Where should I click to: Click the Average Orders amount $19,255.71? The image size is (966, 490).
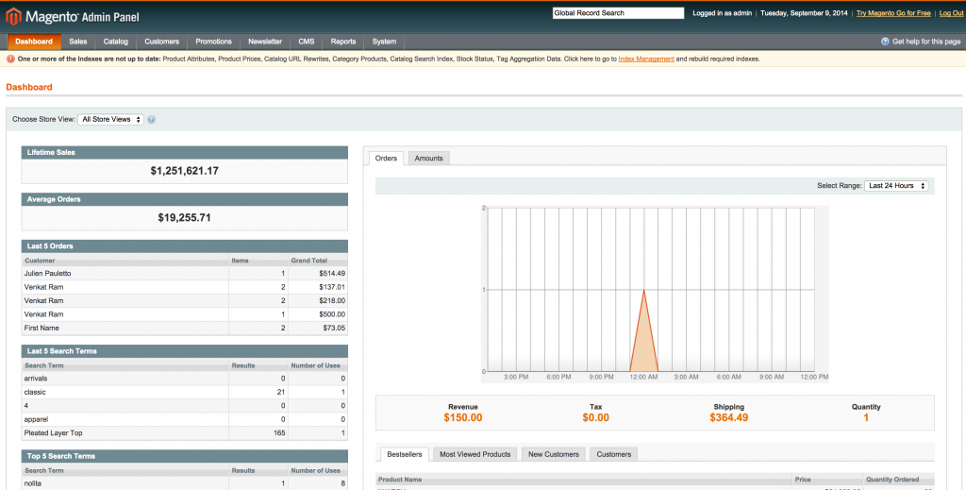click(184, 217)
